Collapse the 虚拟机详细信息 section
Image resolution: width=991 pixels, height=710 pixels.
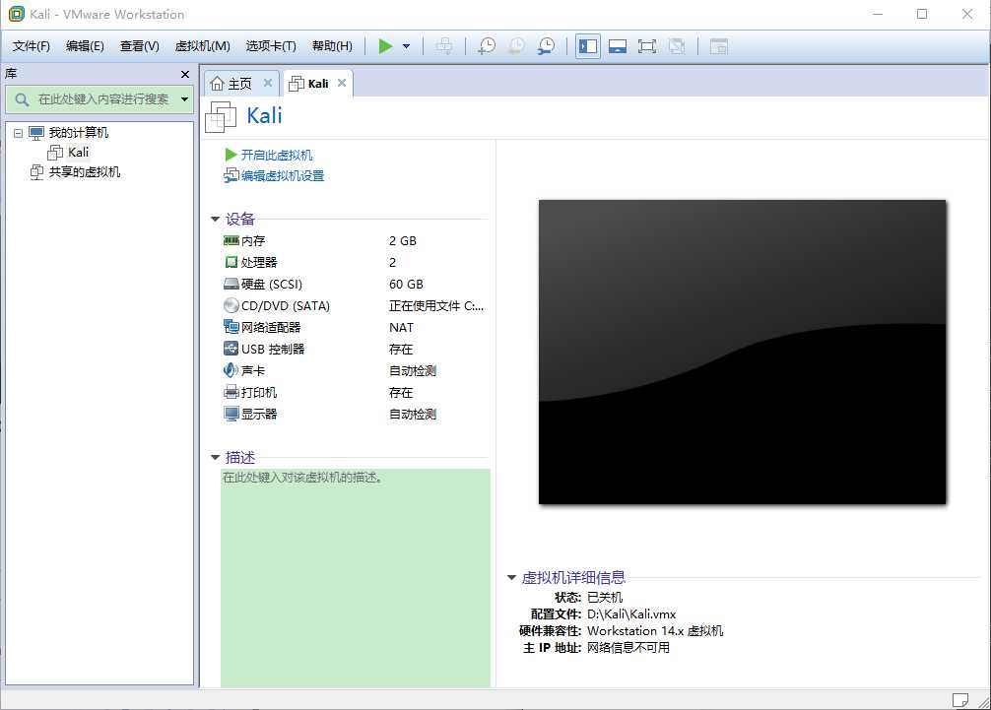tap(511, 577)
